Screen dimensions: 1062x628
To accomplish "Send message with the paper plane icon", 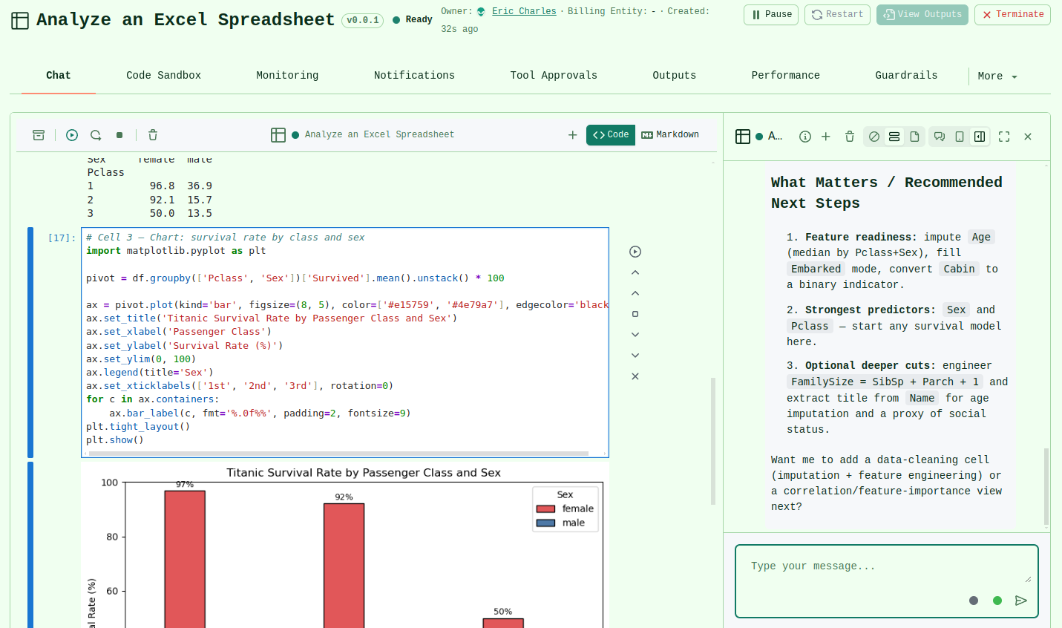I will pyautogui.click(x=1021, y=601).
